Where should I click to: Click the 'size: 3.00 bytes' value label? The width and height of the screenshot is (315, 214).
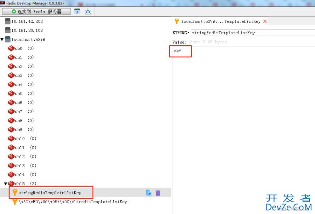pos(208,42)
